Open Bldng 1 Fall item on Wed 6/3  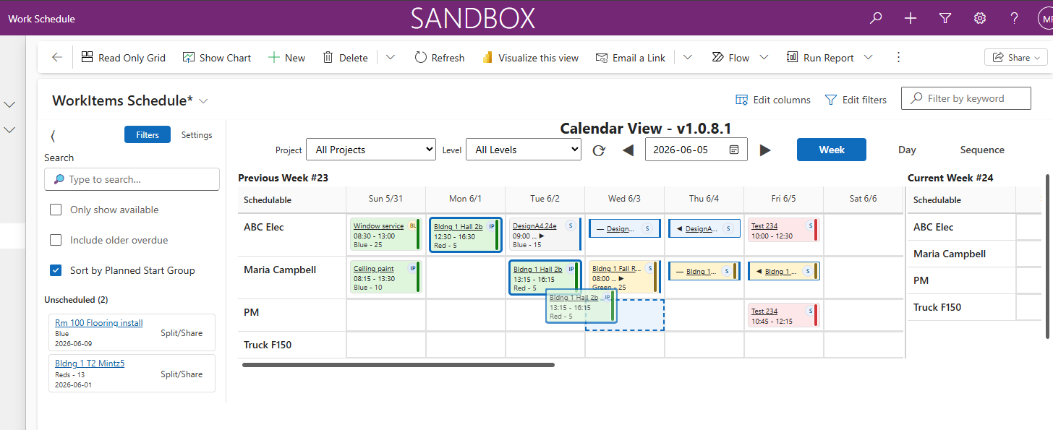pyautogui.click(x=617, y=269)
